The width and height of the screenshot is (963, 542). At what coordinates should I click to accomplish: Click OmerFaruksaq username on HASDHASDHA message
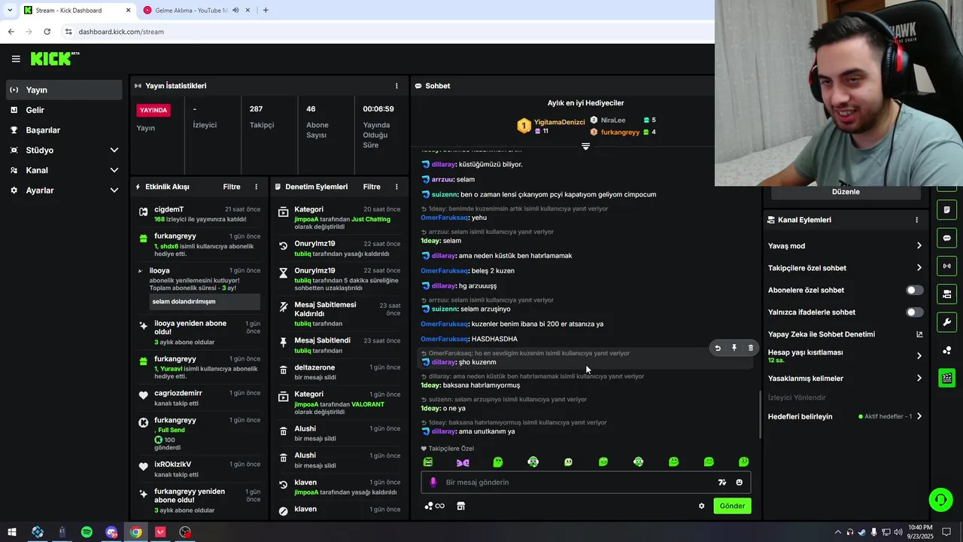[444, 340]
